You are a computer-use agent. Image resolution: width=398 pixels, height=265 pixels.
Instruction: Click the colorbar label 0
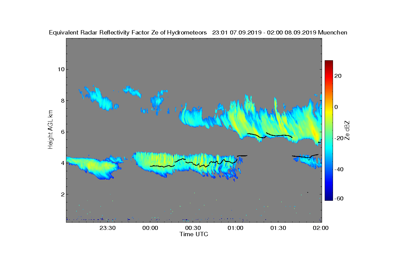click(x=336, y=107)
